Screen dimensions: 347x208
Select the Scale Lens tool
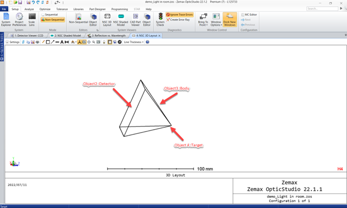coord(32,18)
